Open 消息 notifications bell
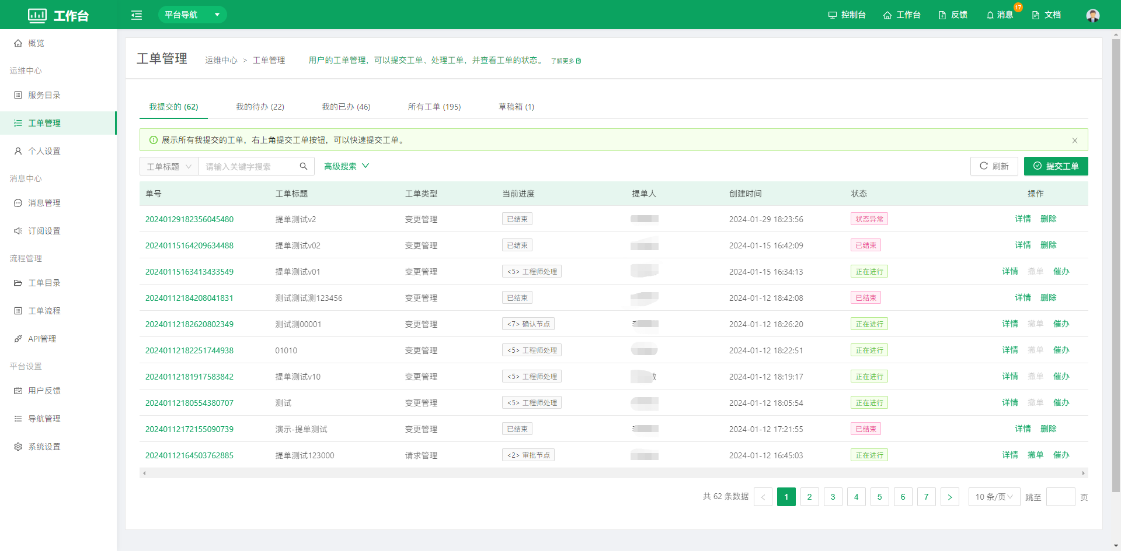 tap(1000, 15)
